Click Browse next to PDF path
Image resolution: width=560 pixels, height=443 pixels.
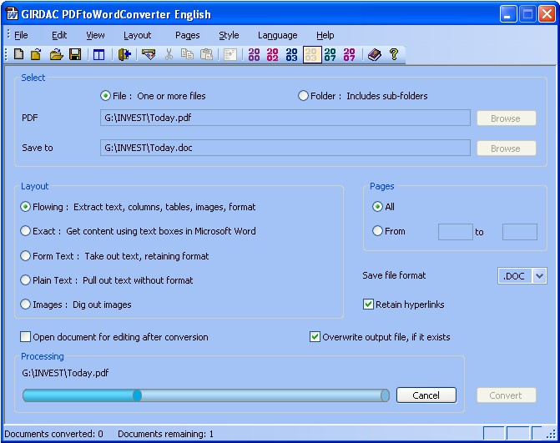pyautogui.click(x=506, y=118)
